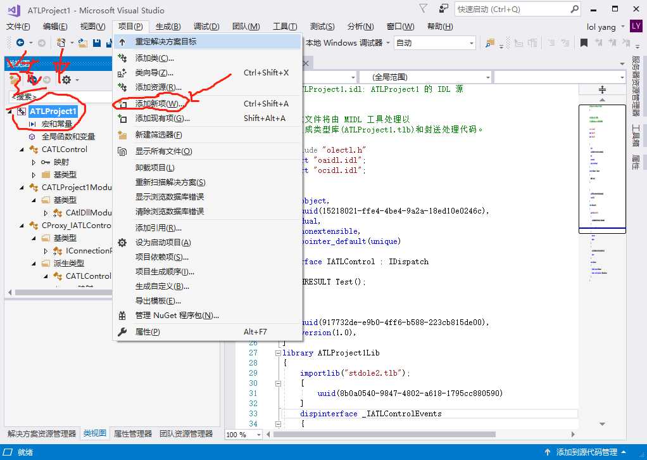Toggle the bookmark toolbar icon

584,42
